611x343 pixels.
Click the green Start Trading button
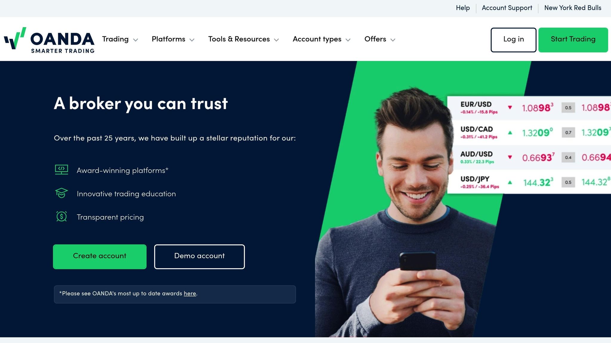(573, 40)
